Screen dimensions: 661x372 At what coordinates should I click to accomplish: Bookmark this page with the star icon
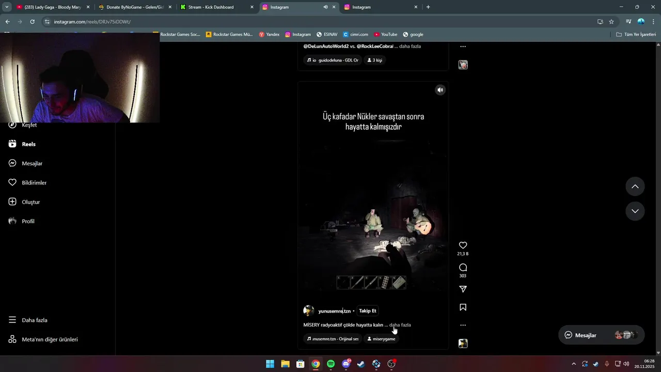611,22
